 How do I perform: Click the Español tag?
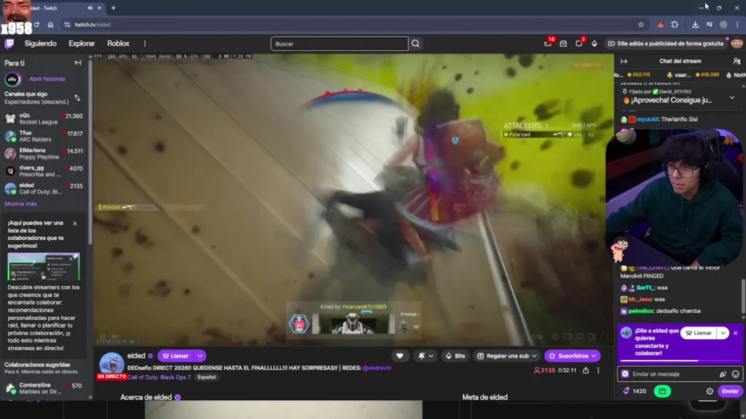[x=206, y=377]
